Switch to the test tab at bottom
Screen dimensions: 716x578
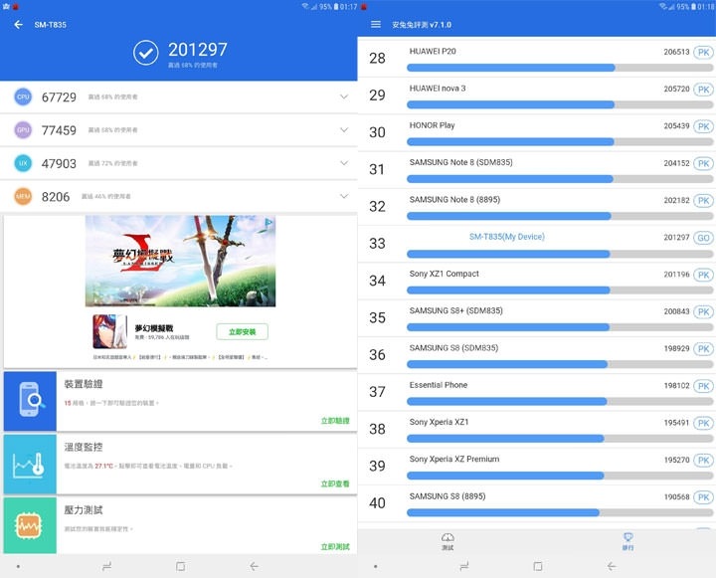point(447,541)
